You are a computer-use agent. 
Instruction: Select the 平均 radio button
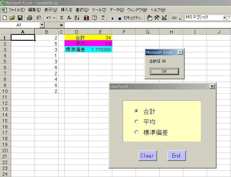click(x=137, y=122)
